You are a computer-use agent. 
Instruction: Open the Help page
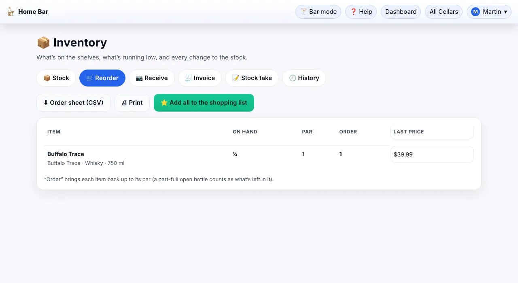pyautogui.click(x=361, y=12)
